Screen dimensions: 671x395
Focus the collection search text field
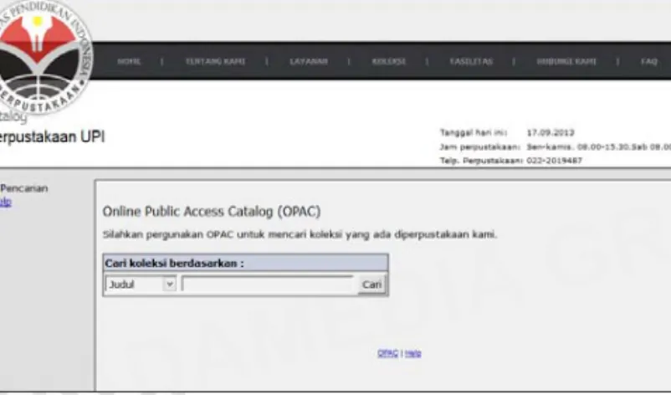click(x=269, y=285)
